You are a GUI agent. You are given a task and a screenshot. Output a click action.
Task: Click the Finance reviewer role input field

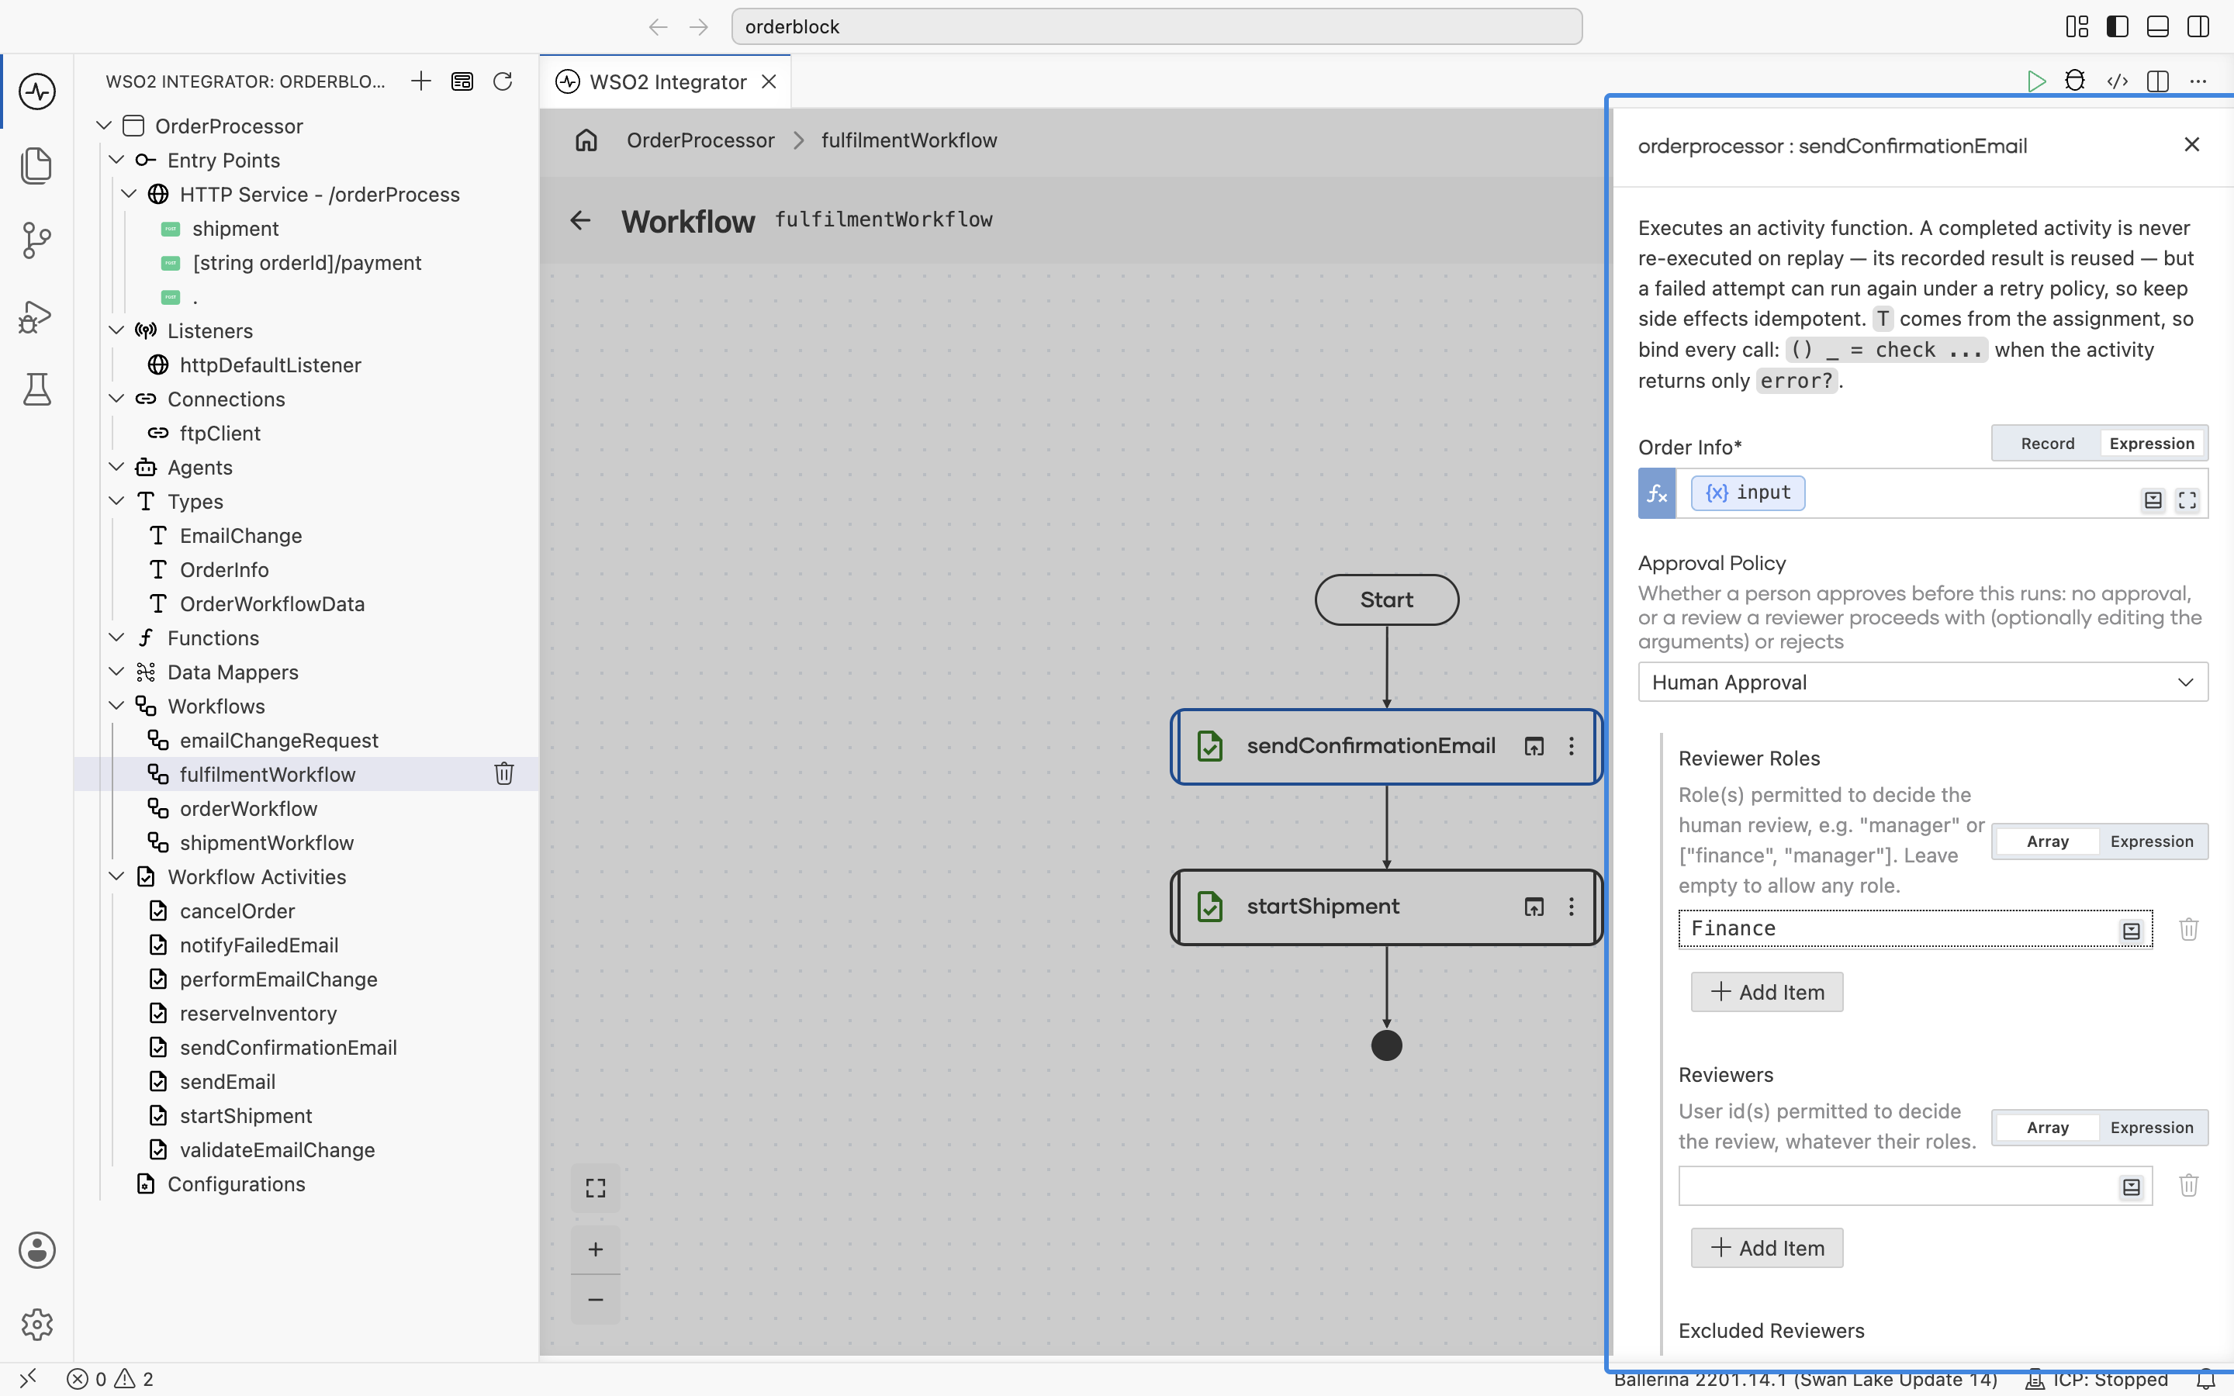tap(1914, 929)
